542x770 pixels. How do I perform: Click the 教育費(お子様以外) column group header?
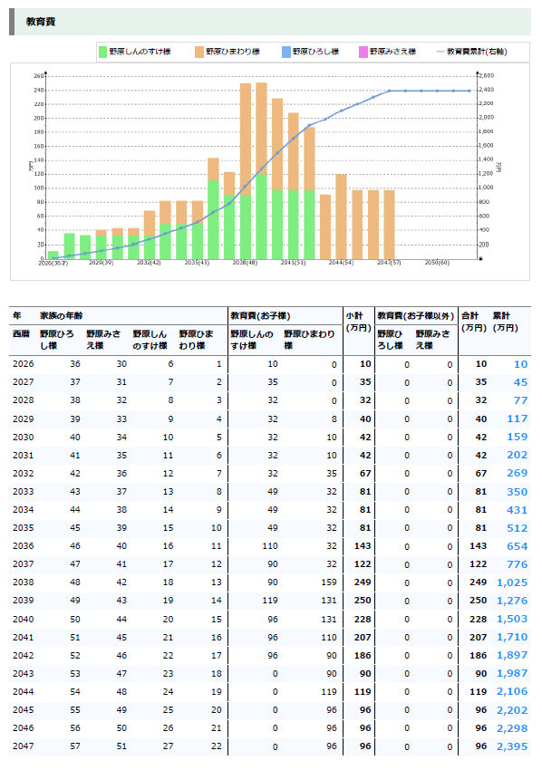(416, 316)
